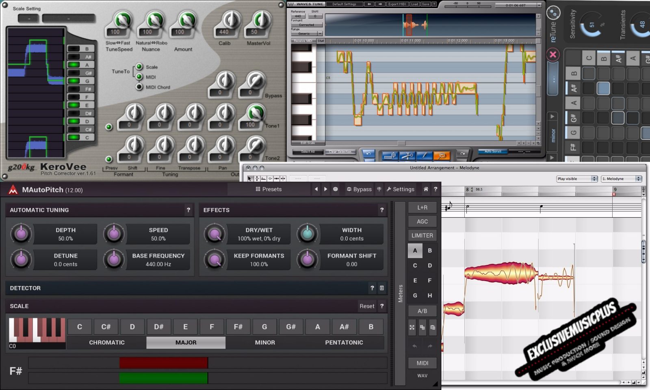Screen dimensions: 650x390
Task: Click MAutoPitch Depth knob
Action: [21, 234]
